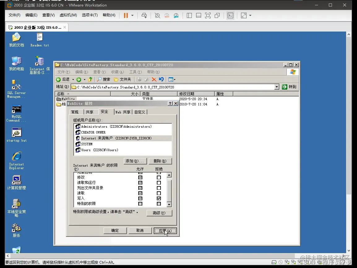Click the 取消 cancel button

pos(140,231)
